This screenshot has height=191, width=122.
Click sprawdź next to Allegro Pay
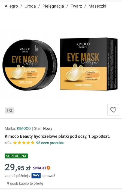click(48, 176)
